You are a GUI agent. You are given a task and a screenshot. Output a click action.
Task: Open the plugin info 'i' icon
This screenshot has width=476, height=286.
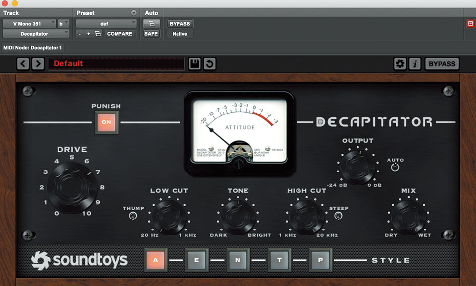pyautogui.click(x=415, y=64)
